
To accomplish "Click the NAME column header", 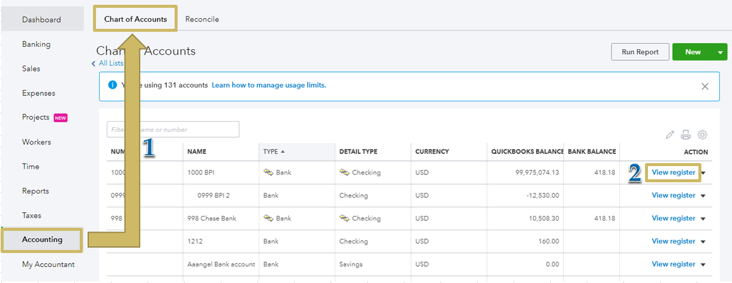I will [197, 152].
